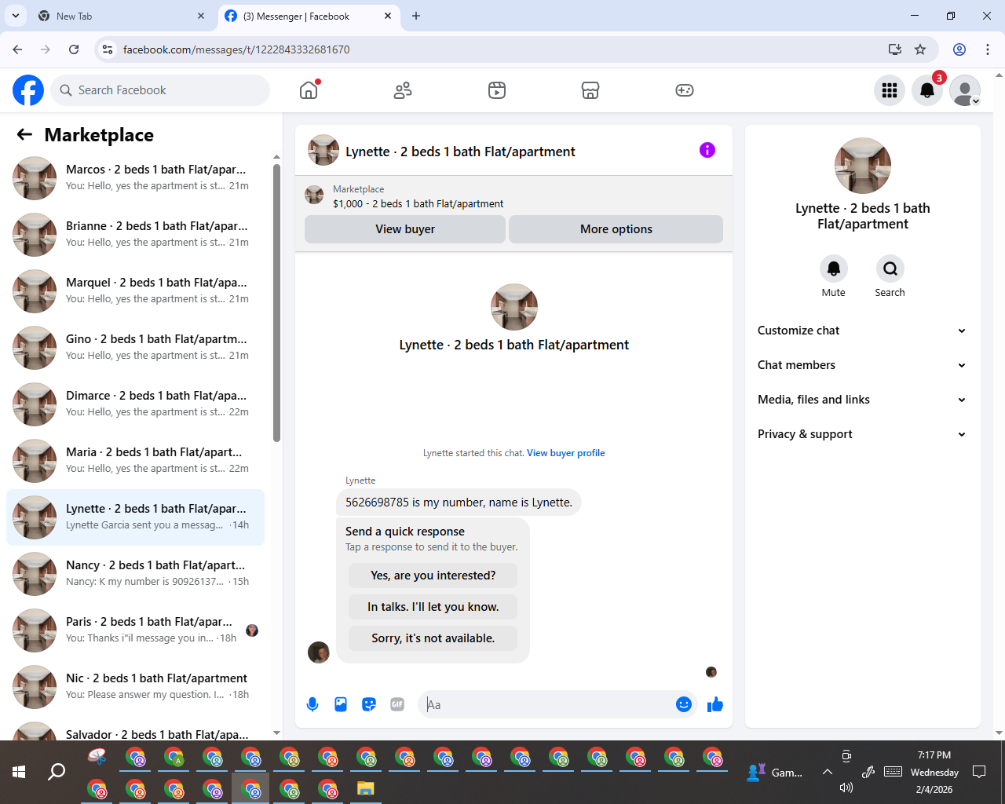Open tab search dropdown in Chrome
The width and height of the screenshot is (1005, 804).
tap(16, 16)
